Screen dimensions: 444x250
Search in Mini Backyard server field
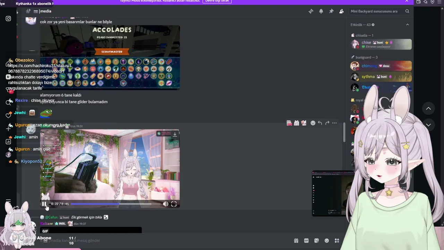[x=380, y=11]
